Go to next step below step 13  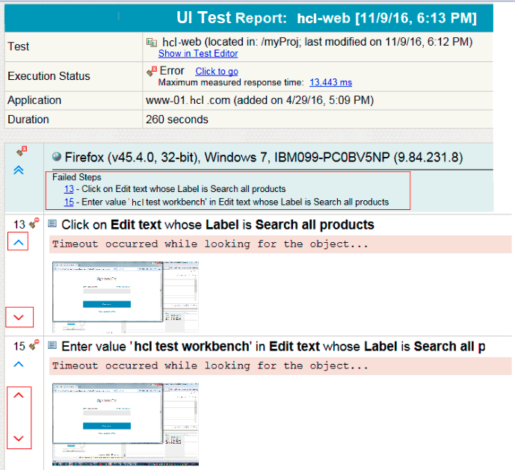click(19, 317)
